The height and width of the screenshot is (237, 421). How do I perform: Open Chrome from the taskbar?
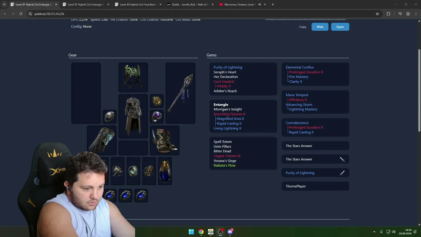pos(201,232)
